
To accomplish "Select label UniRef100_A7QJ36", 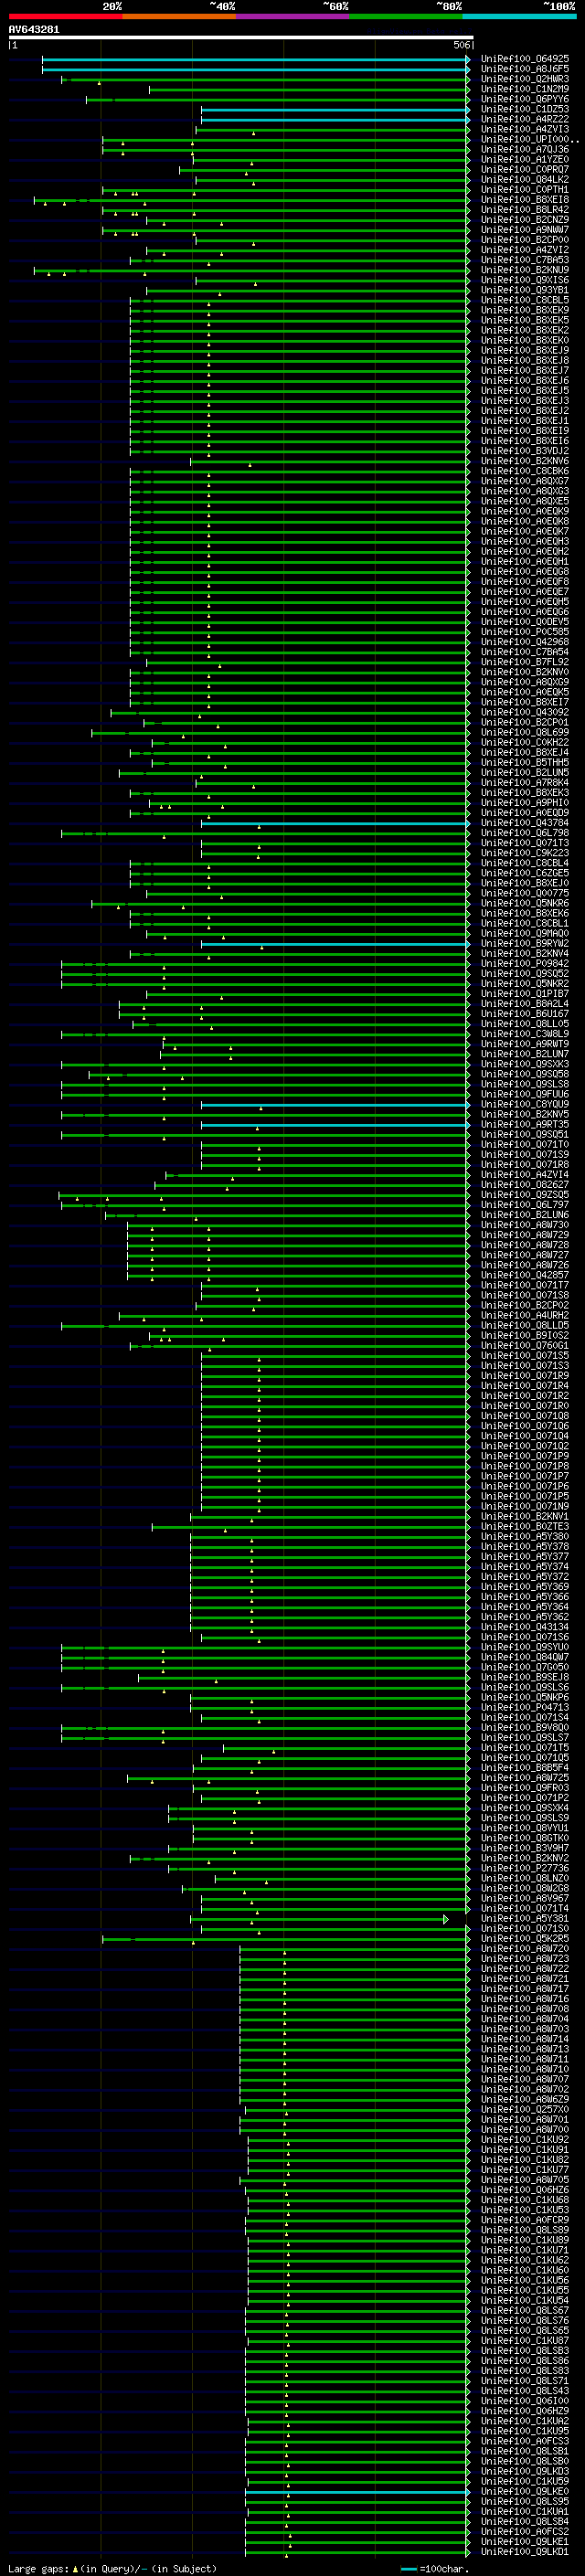I will 525,149.
